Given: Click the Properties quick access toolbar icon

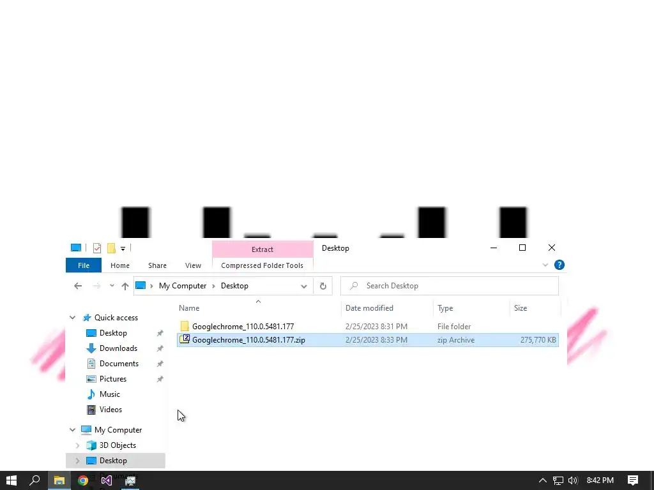Looking at the screenshot, I should [x=97, y=248].
